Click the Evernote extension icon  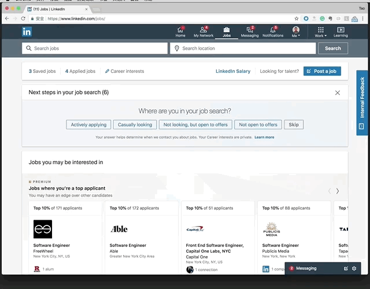point(330,18)
